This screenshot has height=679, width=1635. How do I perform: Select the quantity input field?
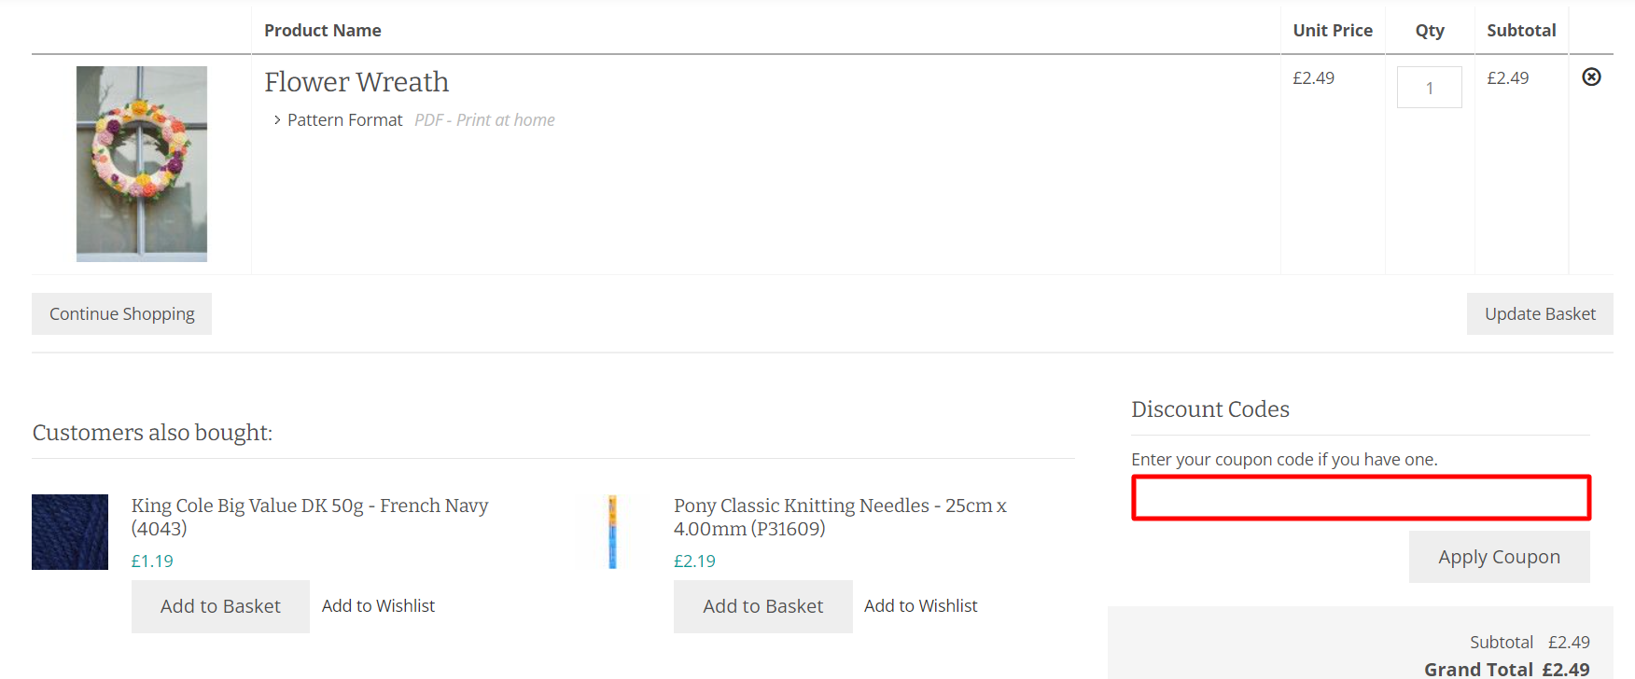(1429, 87)
